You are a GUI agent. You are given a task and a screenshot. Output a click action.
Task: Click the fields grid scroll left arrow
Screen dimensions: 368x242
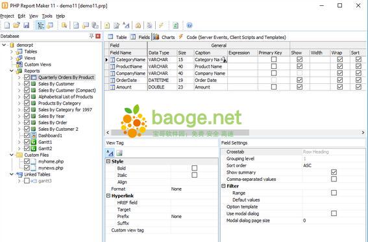108,133
